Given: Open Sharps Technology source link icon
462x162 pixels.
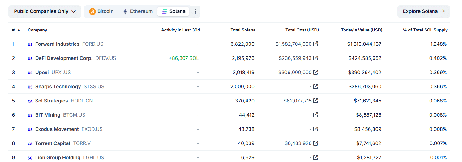Looking at the screenshot, I should (x=315, y=86).
